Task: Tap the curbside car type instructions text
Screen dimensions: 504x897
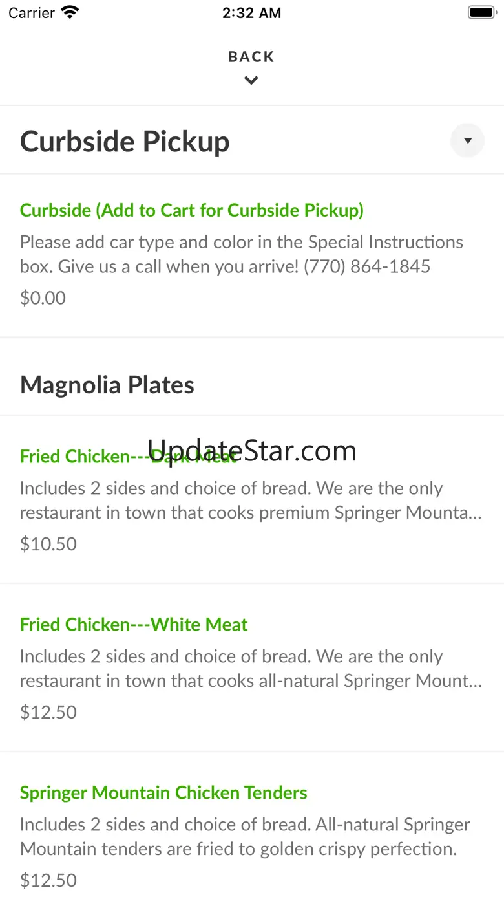Action: pyautogui.click(x=241, y=254)
